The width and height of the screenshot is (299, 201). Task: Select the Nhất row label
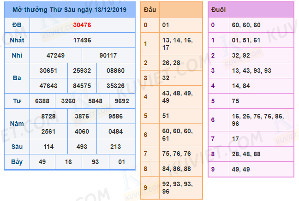[17, 40]
